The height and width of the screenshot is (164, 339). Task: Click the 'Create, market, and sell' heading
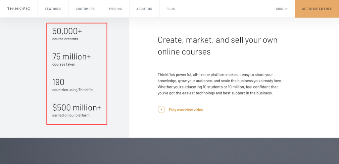click(218, 46)
